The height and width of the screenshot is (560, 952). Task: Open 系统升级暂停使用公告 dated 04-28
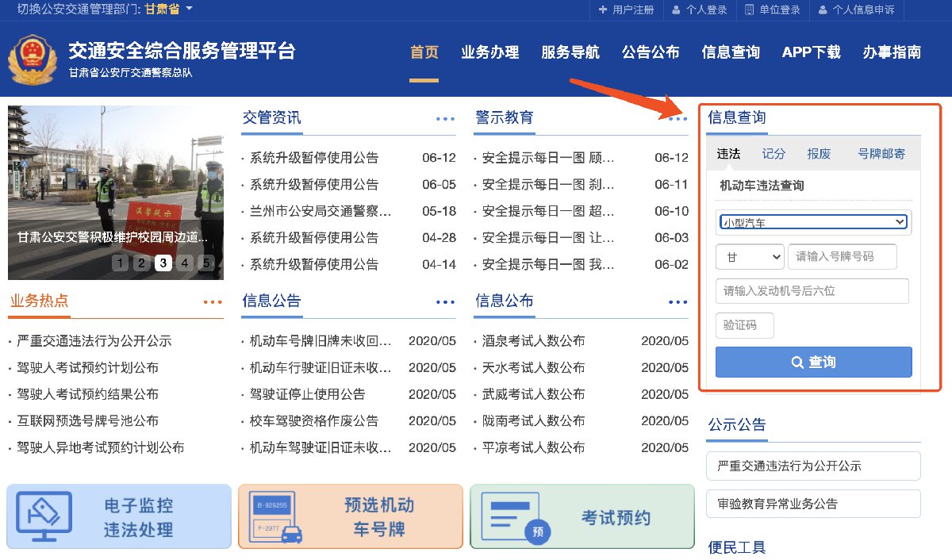(x=314, y=238)
